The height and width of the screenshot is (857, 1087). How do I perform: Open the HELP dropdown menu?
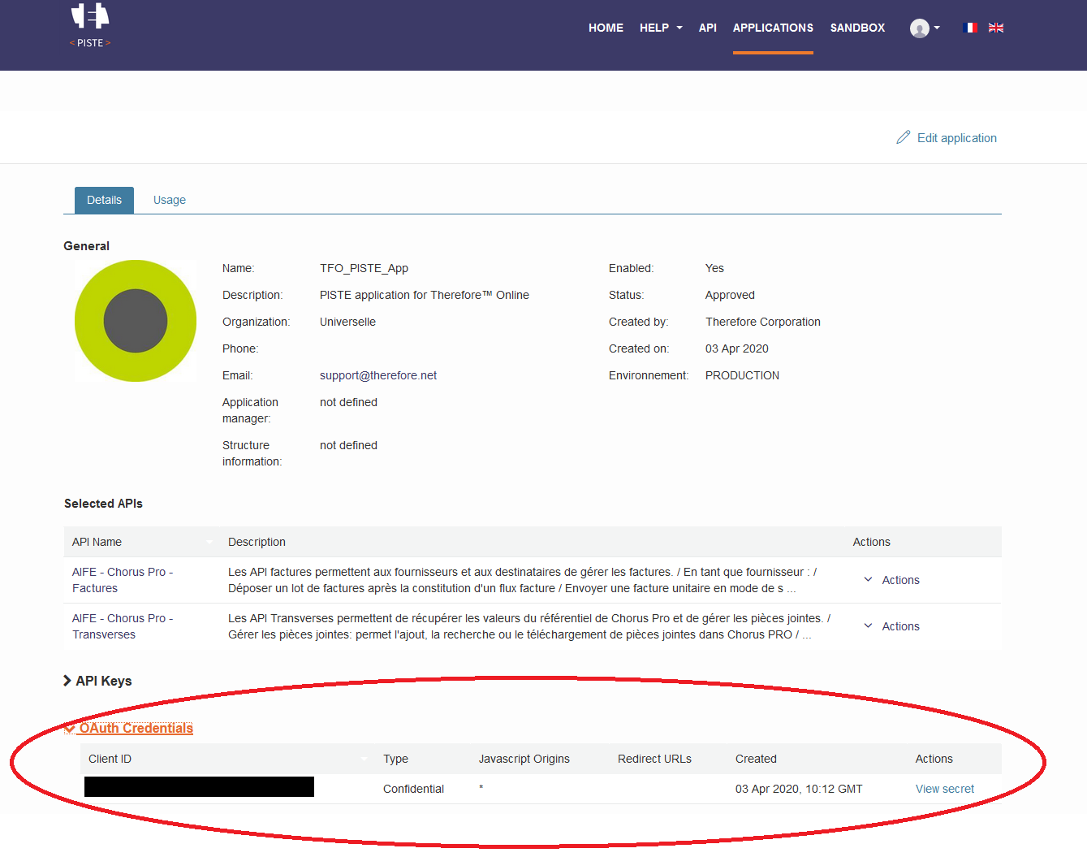(661, 28)
